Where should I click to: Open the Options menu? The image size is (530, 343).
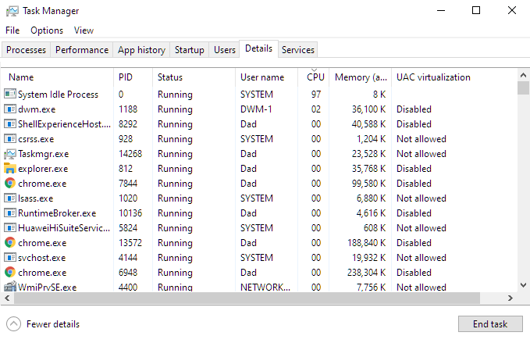pyautogui.click(x=47, y=30)
